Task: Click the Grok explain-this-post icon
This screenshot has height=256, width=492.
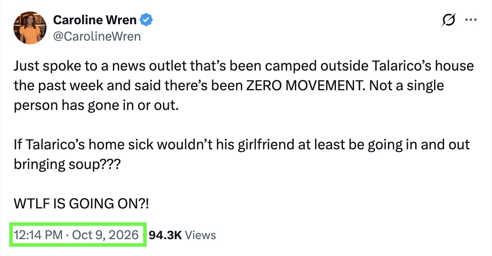Action: 448,20
